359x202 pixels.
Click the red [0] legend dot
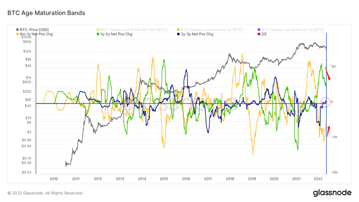click(x=259, y=34)
